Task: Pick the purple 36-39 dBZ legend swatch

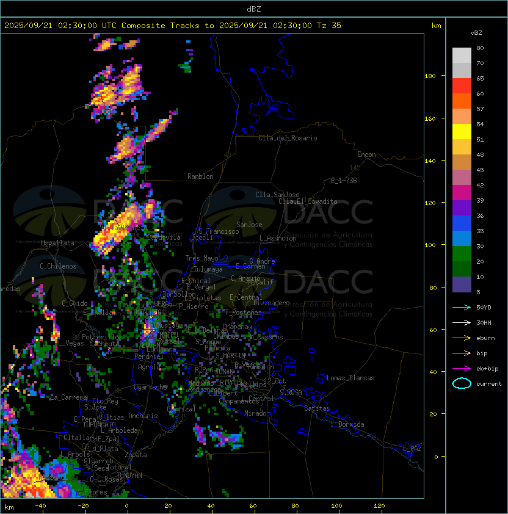Action: click(x=462, y=208)
